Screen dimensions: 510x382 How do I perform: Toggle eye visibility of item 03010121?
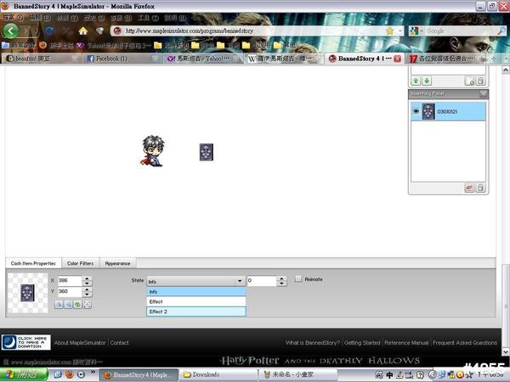(416, 111)
